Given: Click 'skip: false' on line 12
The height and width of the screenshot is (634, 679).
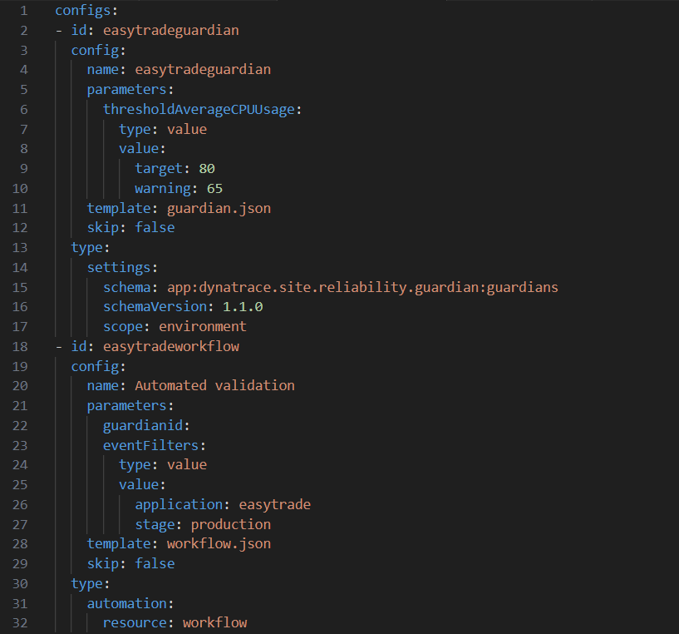Looking at the screenshot, I should click(x=130, y=228).
